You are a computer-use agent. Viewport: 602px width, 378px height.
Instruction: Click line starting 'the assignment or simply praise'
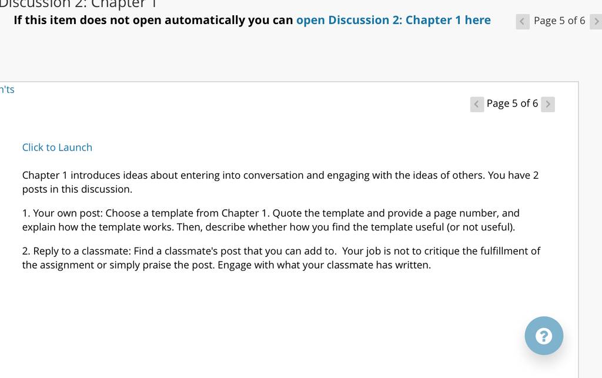point(226,265)
